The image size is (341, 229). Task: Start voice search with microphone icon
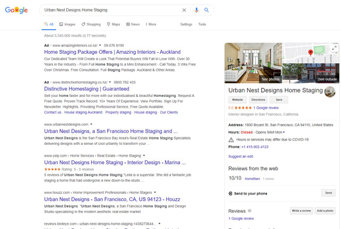pyautogui.click(x=197, y=10)
